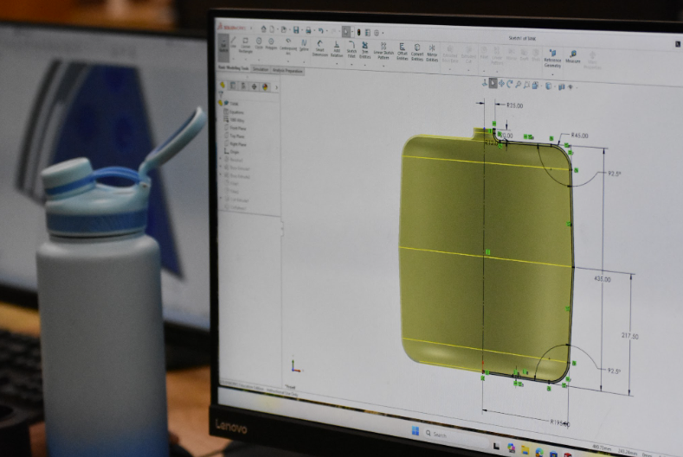Activate the Smart Dimension tool
683x457 pixels.
point(319,48)
